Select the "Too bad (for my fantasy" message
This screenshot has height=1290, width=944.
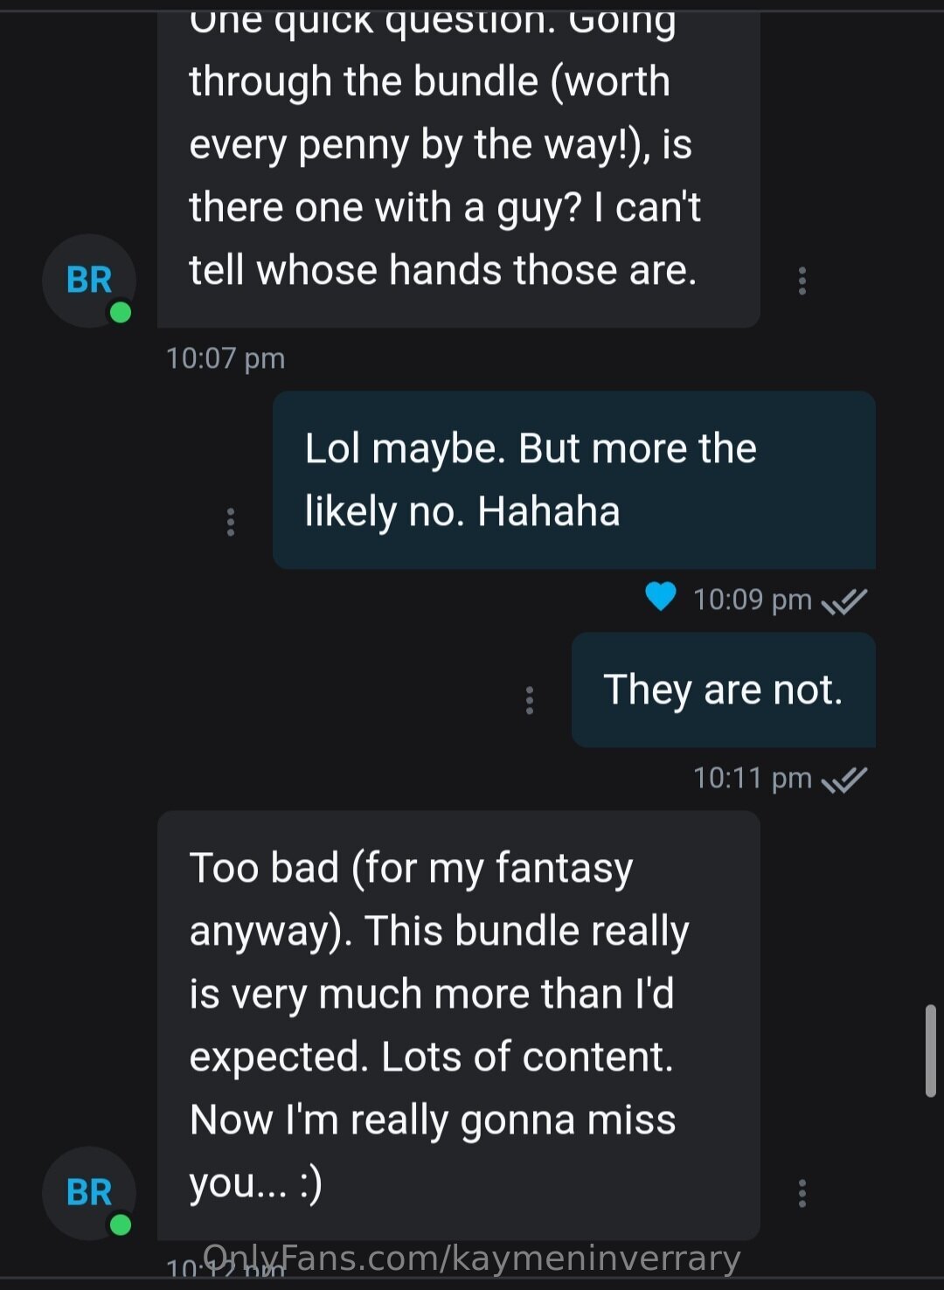pyautogui.click(x=459, y=1025)
